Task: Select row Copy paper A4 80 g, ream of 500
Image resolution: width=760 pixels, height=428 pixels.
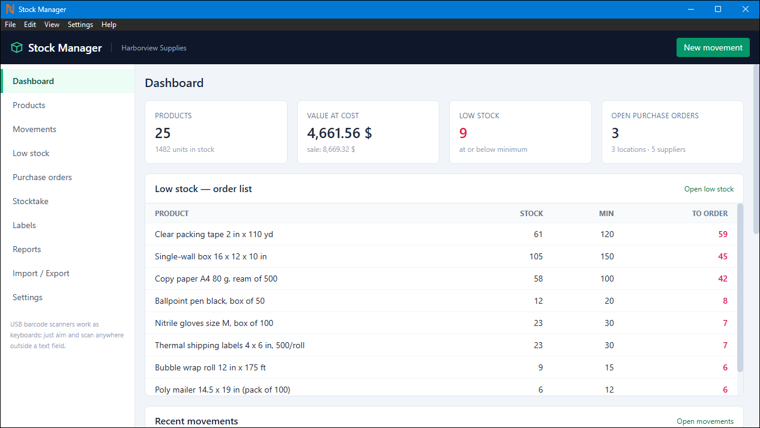Action: pos(441,279)
